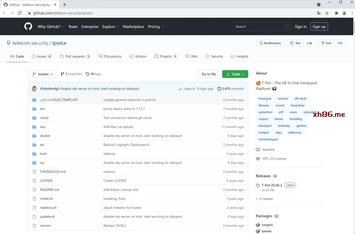Open a new browser tab

(64, 5)
